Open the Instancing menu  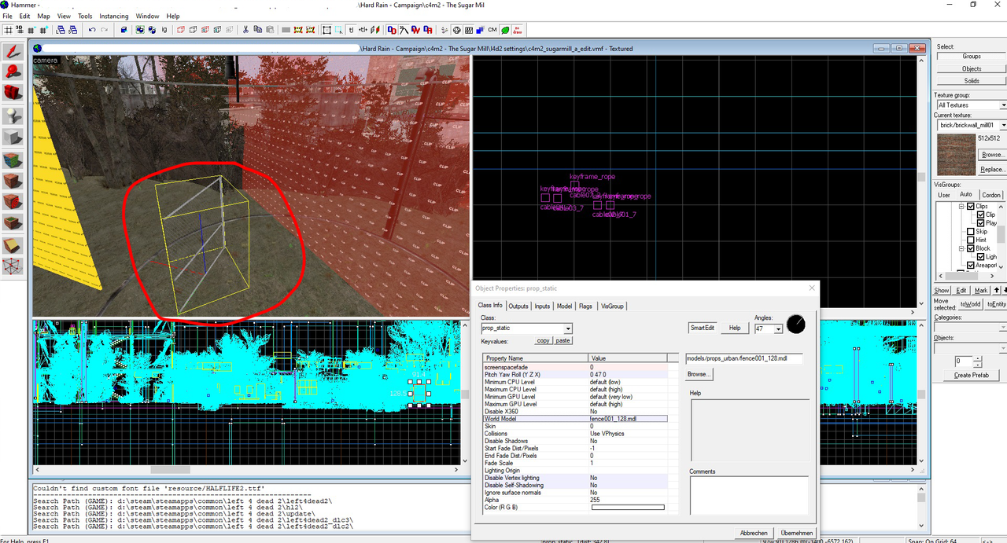(x=114, y=16)
